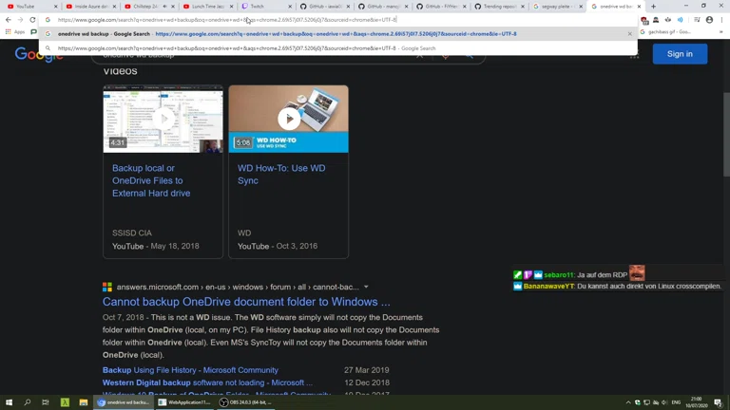730x410 pixels.
Task: Switch to the Lunch Time browser tab
Action: point(205,7)
